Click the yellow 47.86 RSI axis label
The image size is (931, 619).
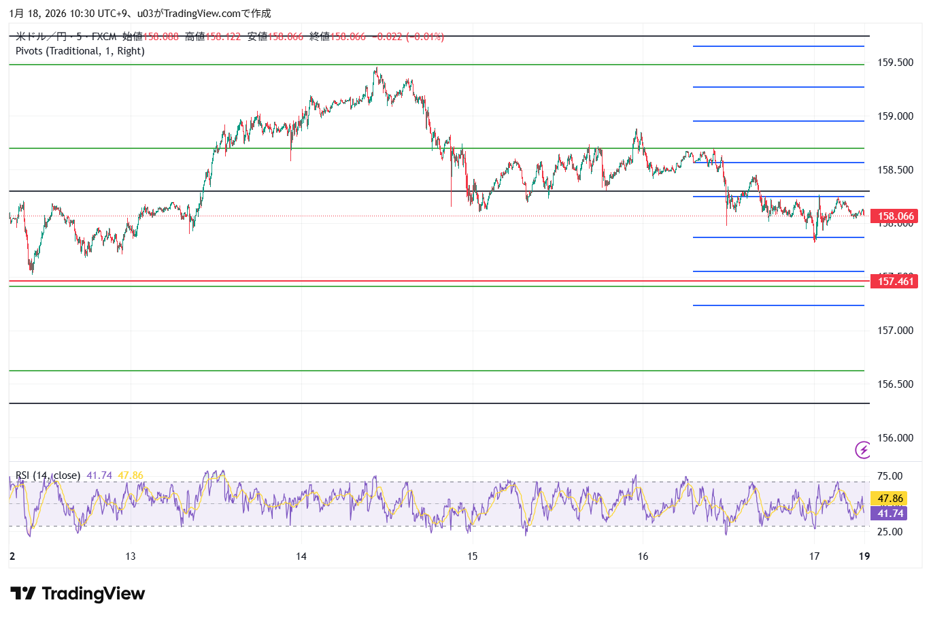(x=890, y=499)
